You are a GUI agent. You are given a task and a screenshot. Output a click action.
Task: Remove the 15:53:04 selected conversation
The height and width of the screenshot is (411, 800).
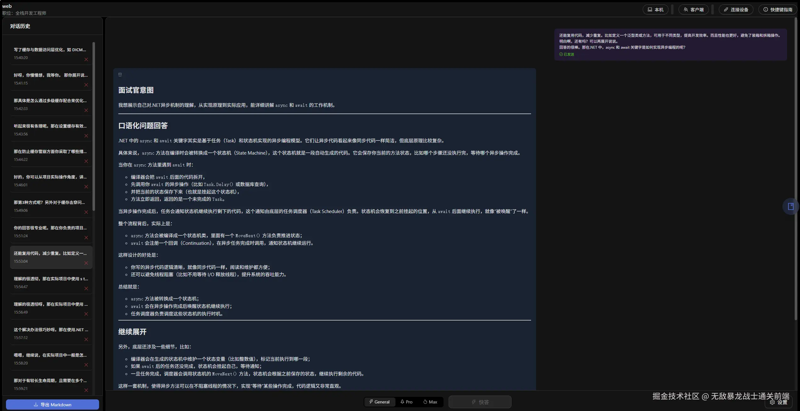point(86,263)
